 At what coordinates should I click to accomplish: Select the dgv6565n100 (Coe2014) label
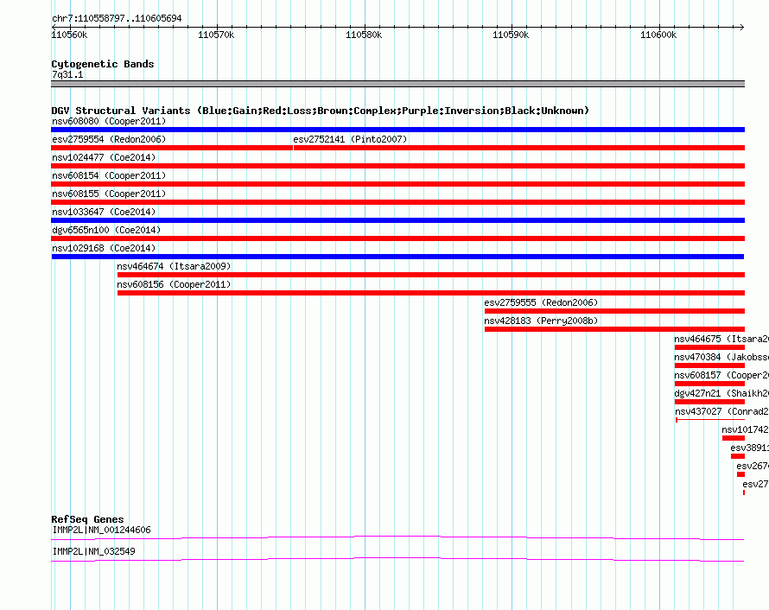pos(106,230)
